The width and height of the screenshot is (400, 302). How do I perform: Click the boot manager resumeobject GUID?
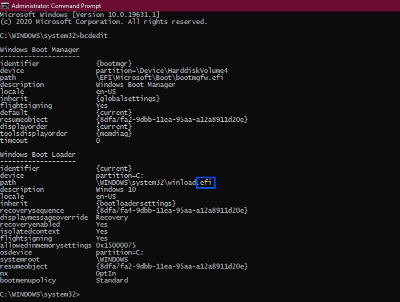[x=171, y=119]
